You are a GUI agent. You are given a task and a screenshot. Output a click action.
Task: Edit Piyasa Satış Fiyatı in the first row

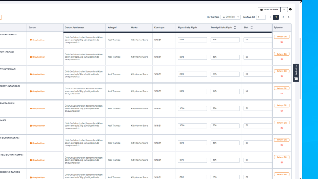pos(192,40)
